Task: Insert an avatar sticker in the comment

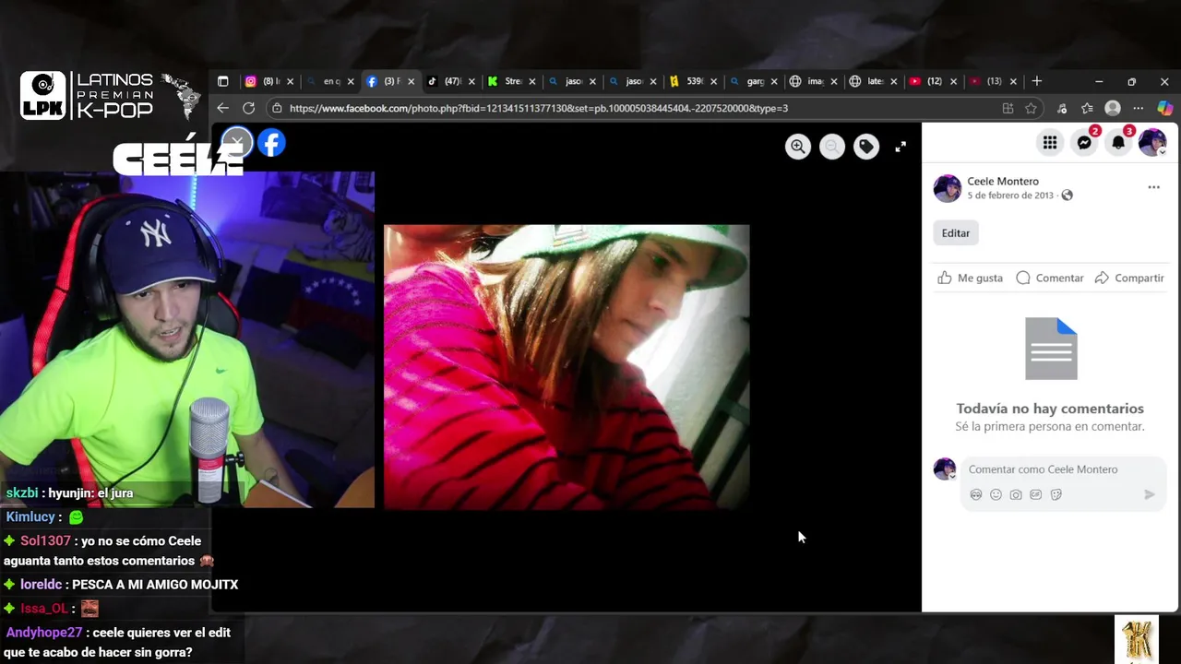Action: click(976, 495)
